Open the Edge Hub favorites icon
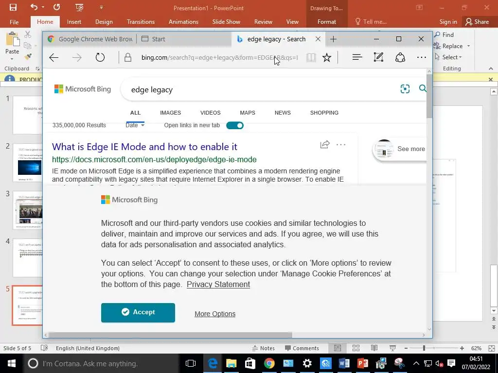Image resolution: width=498 pixels, height=373 pixels. (357, 57)
